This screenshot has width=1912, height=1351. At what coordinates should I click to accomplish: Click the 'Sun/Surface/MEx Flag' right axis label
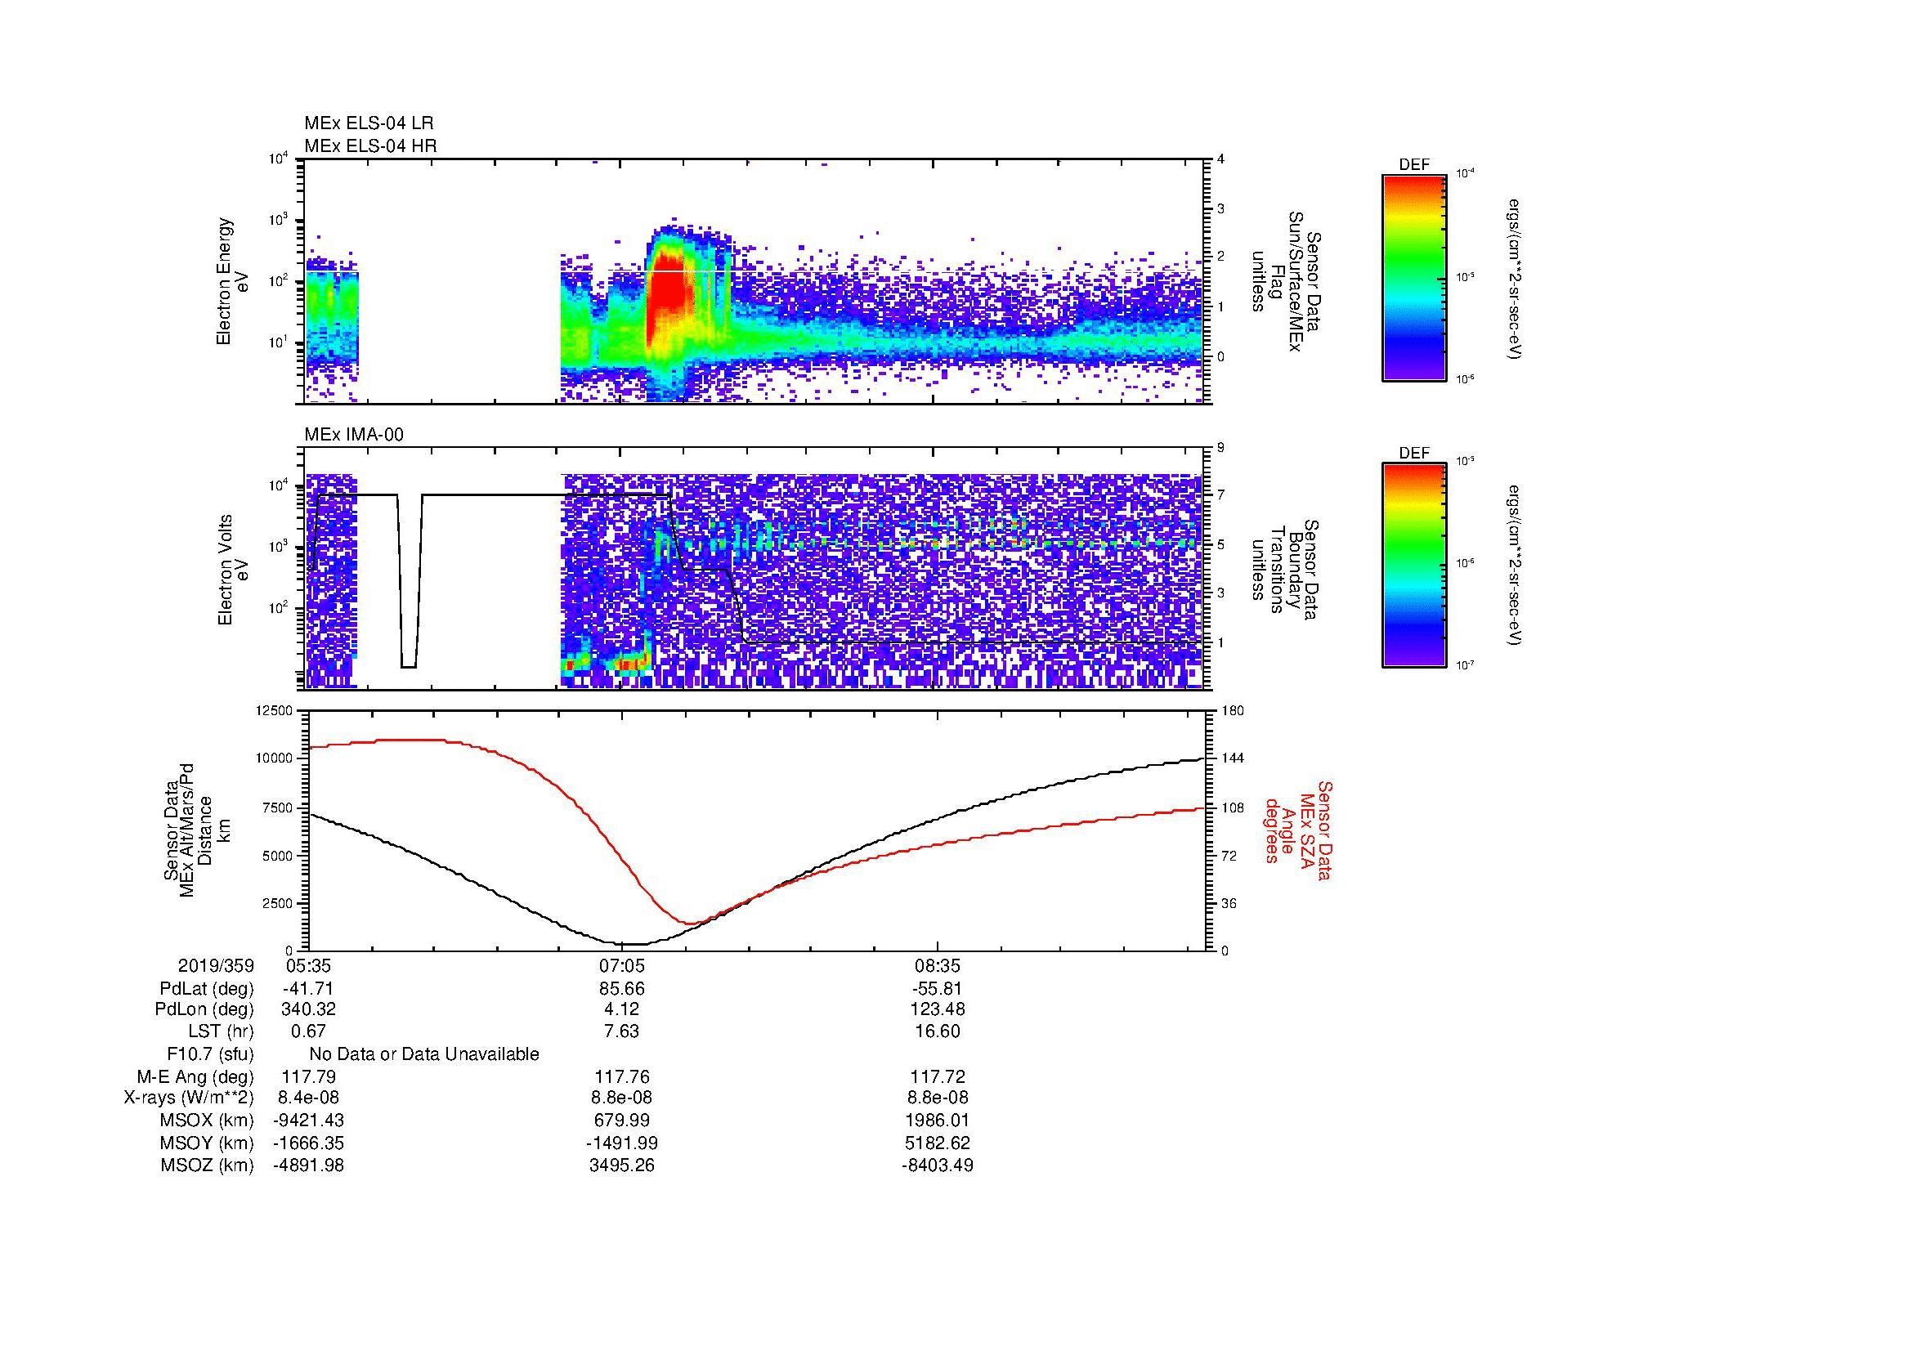[1286, 281]
